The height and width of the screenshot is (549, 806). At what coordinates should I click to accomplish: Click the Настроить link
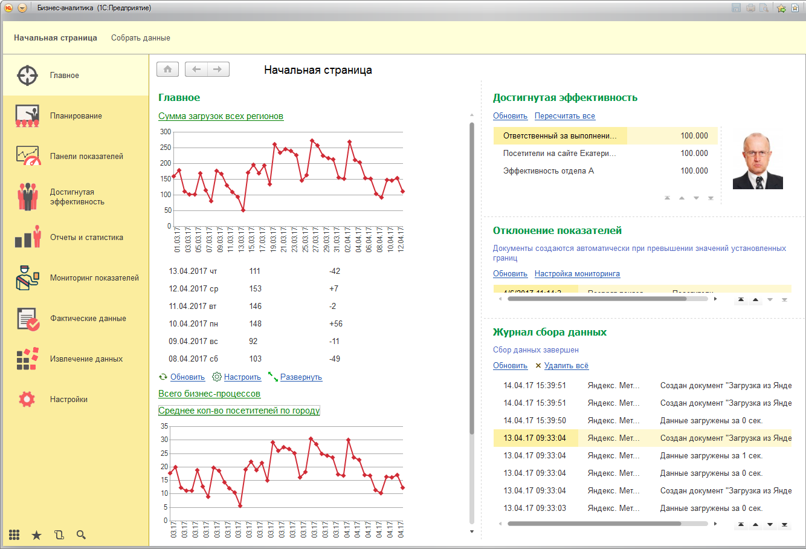242,377
